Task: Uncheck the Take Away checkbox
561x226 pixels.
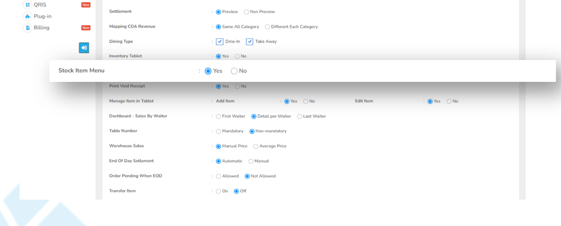Action: coord(250,41)
